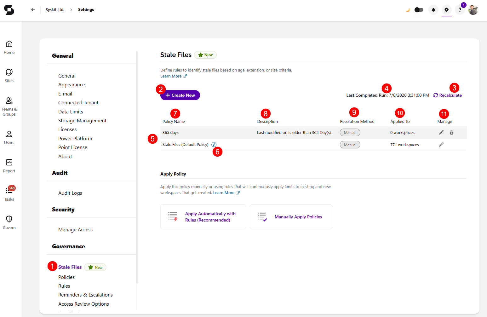
Task: Click Recalculate link
Action: click(x=448, y=95)
